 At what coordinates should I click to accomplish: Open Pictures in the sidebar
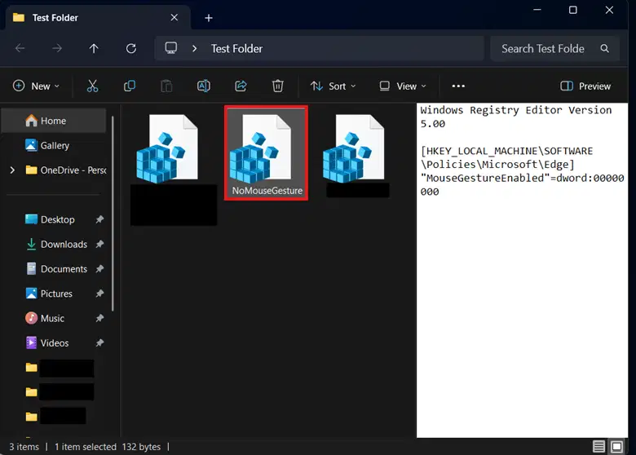(49, 294)
